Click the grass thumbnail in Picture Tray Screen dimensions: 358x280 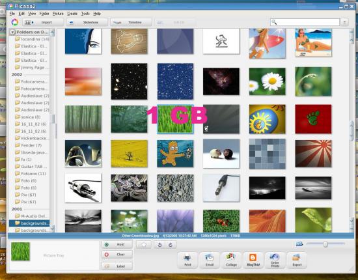pyautogui.click(x=21, y=251)
